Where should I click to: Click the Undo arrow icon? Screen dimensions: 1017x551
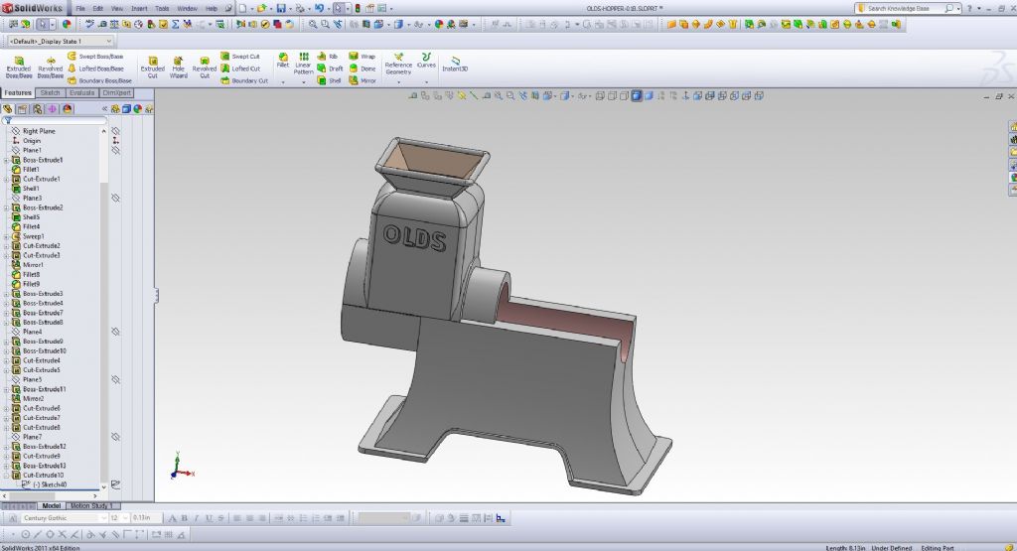pos(319,8)
